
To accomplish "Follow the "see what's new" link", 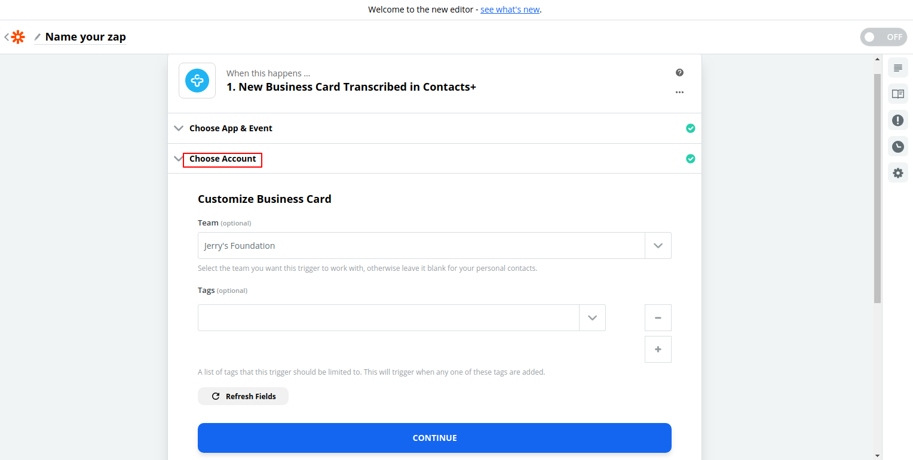I will pyautogui.click(x=510, y=10).
